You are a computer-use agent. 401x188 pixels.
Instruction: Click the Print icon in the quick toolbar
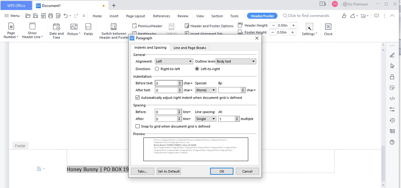click(x=50, y=16)
